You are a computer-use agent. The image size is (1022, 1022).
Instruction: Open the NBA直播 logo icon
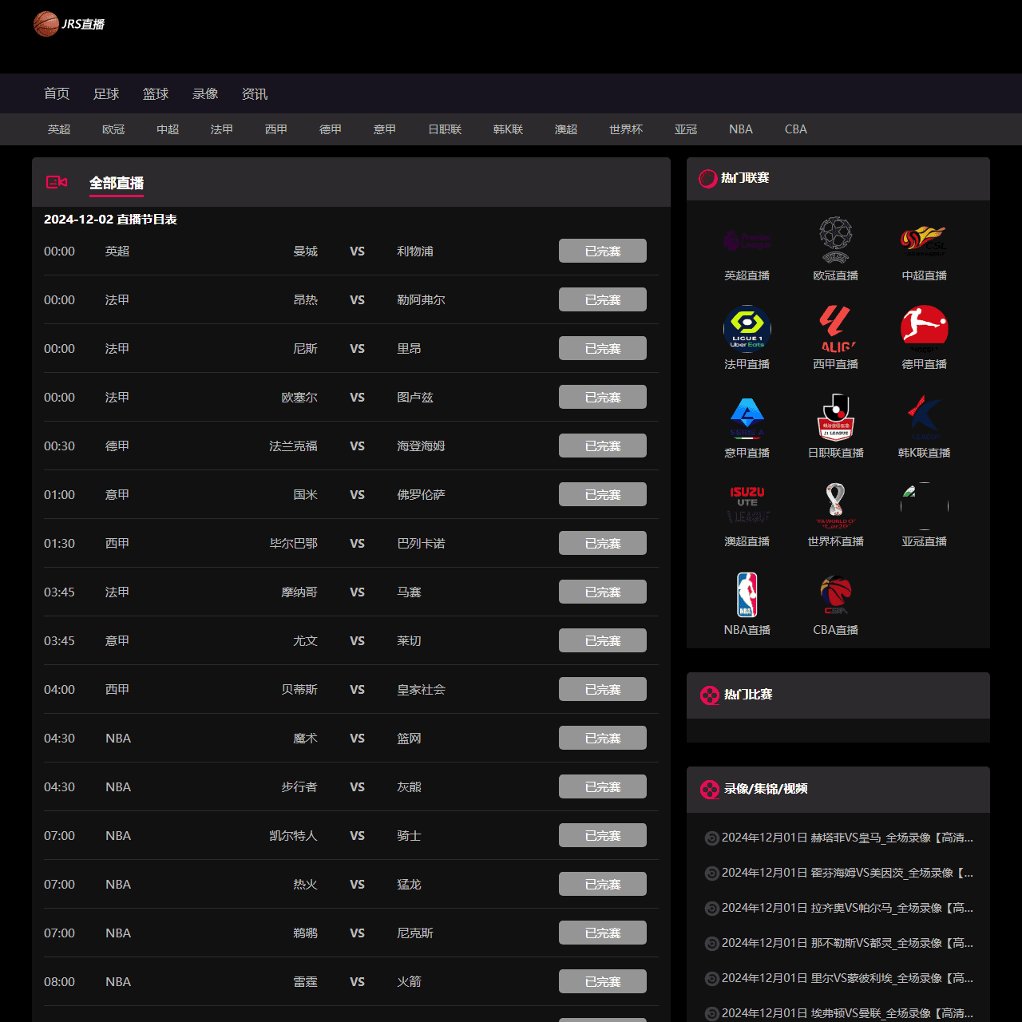(747, 595)
